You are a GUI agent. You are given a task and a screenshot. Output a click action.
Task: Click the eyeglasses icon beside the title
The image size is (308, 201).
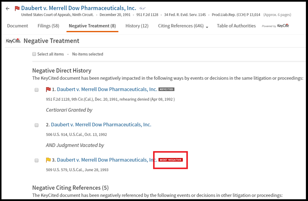[142, 8]
